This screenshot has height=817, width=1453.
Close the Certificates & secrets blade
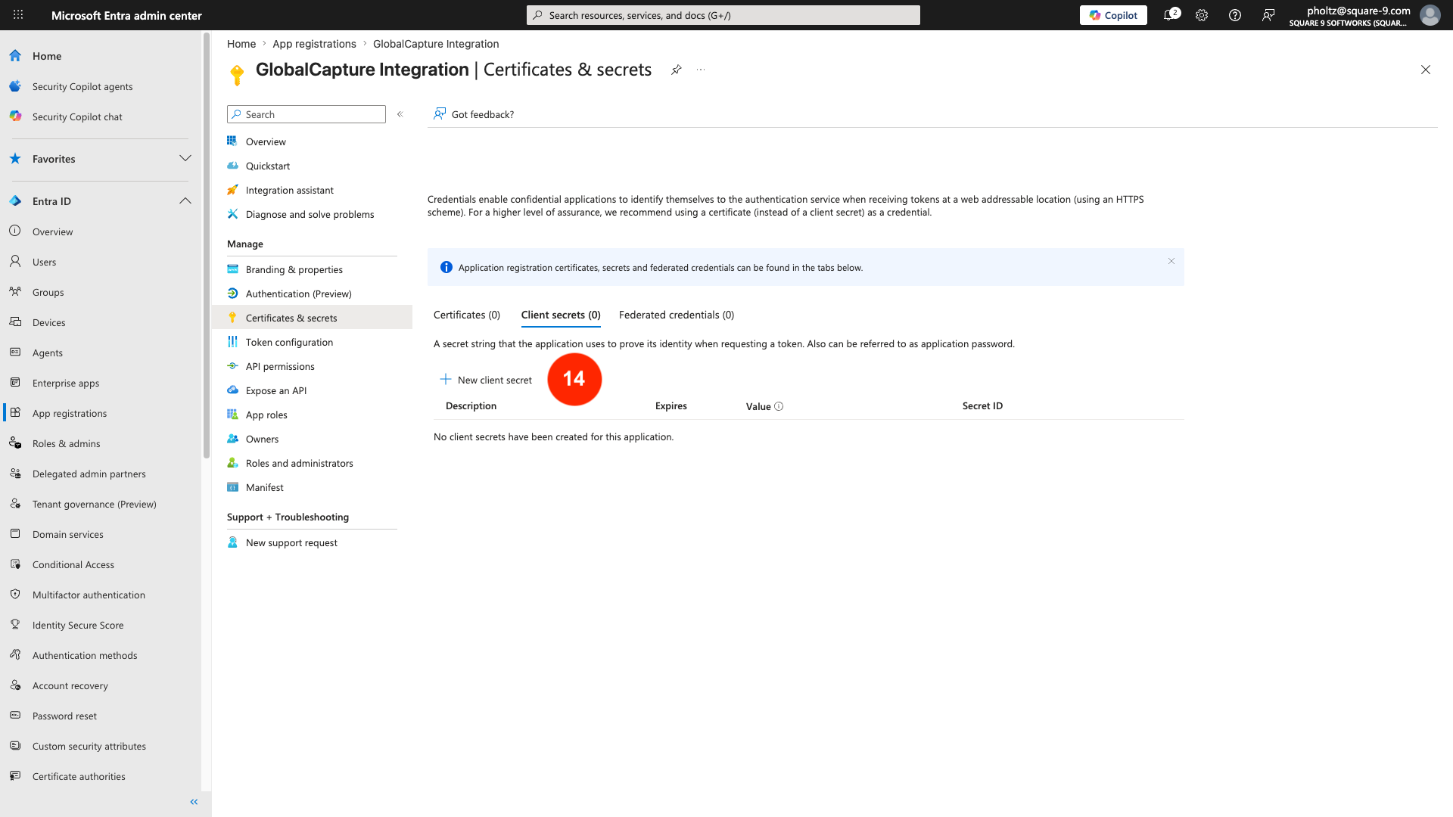pos(1426,70)
